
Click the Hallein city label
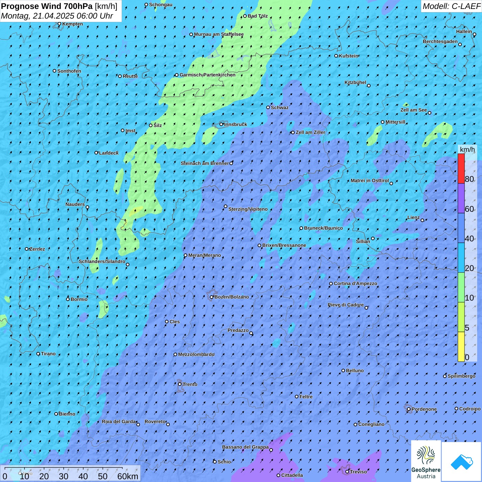(x=464, y=31)
